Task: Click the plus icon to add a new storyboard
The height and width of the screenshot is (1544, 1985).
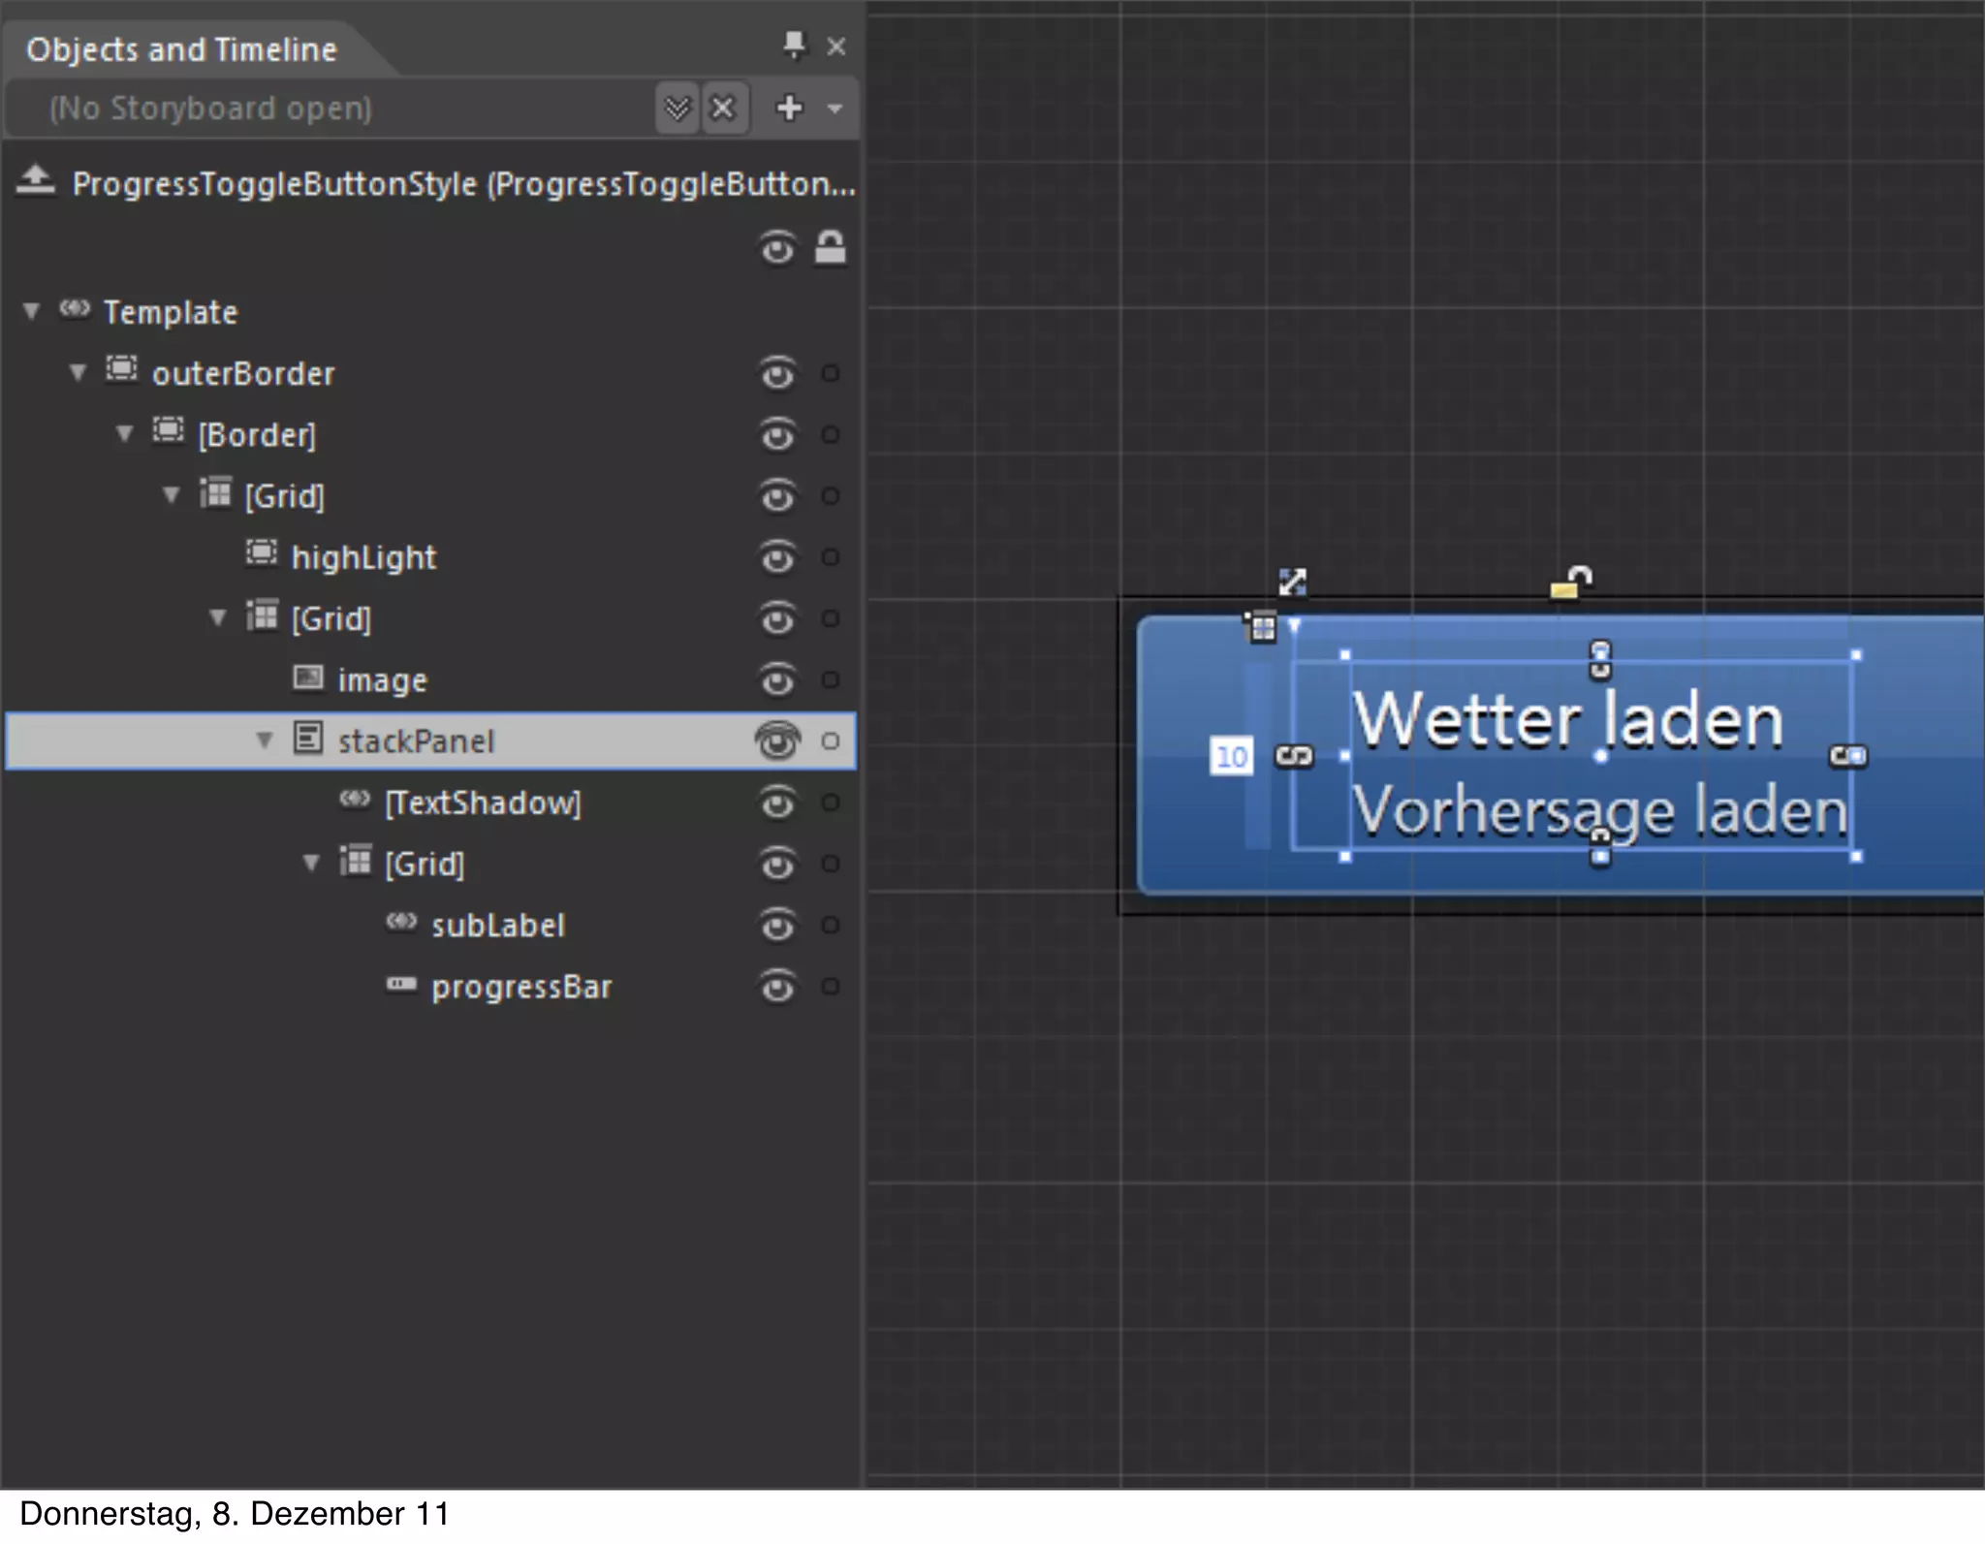Action: pos(790,108)
